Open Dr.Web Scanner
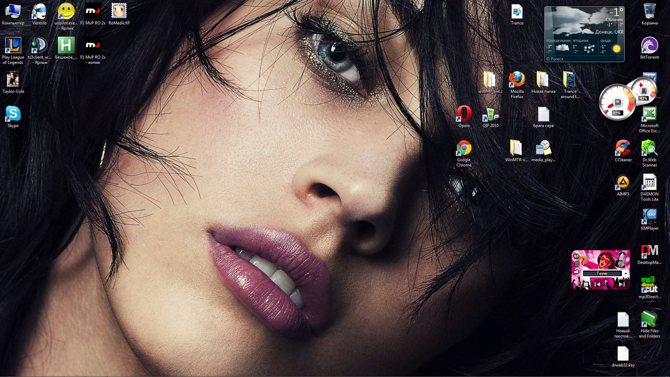The width and height of the screenshot is (670, 377). click(x=649, y=154)
